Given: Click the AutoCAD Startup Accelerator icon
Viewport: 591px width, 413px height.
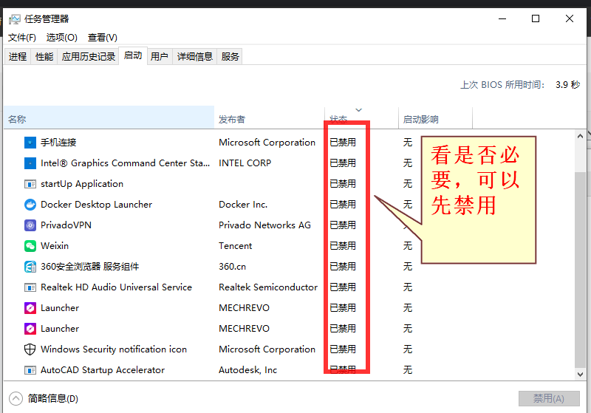Looking at the screenshot, I should [30, 370].
